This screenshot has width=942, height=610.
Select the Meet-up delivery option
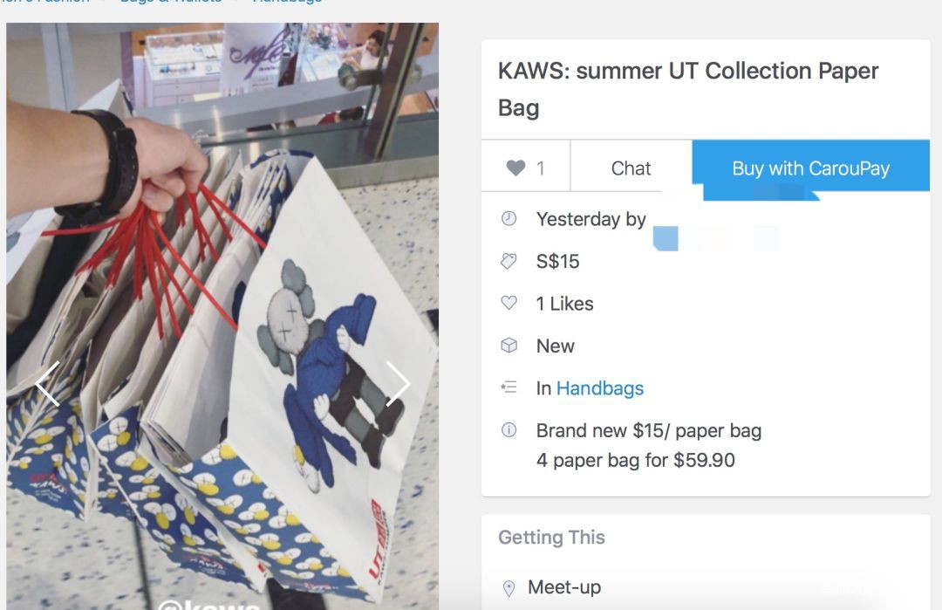point(564,587)
